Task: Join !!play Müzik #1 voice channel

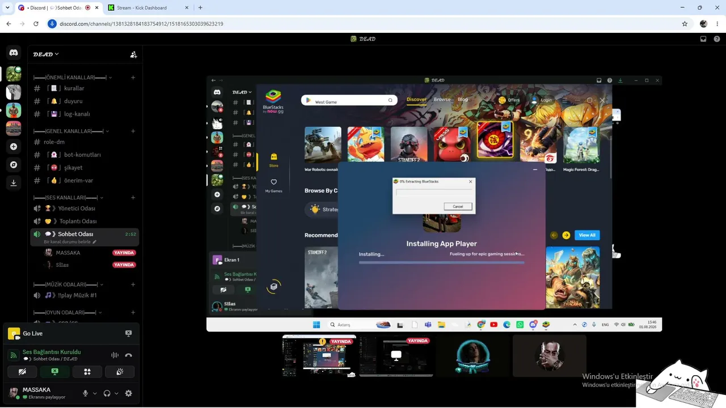Action: click(84, 295)
